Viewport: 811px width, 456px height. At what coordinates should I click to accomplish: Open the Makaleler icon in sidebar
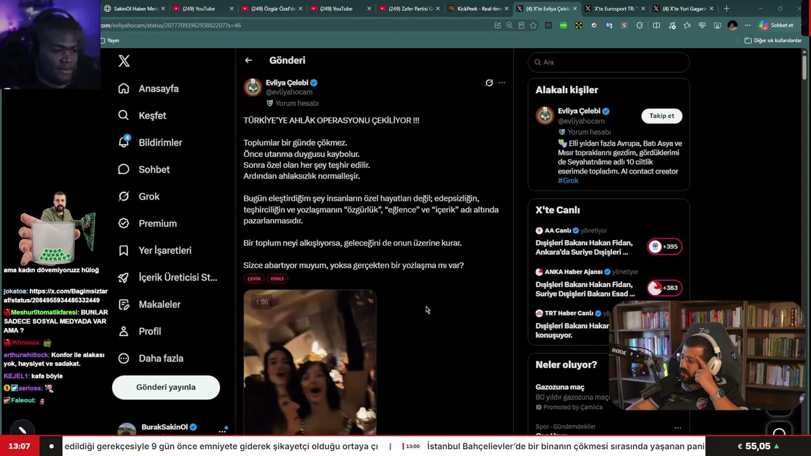pyautogui.click(x=124, y=304)
